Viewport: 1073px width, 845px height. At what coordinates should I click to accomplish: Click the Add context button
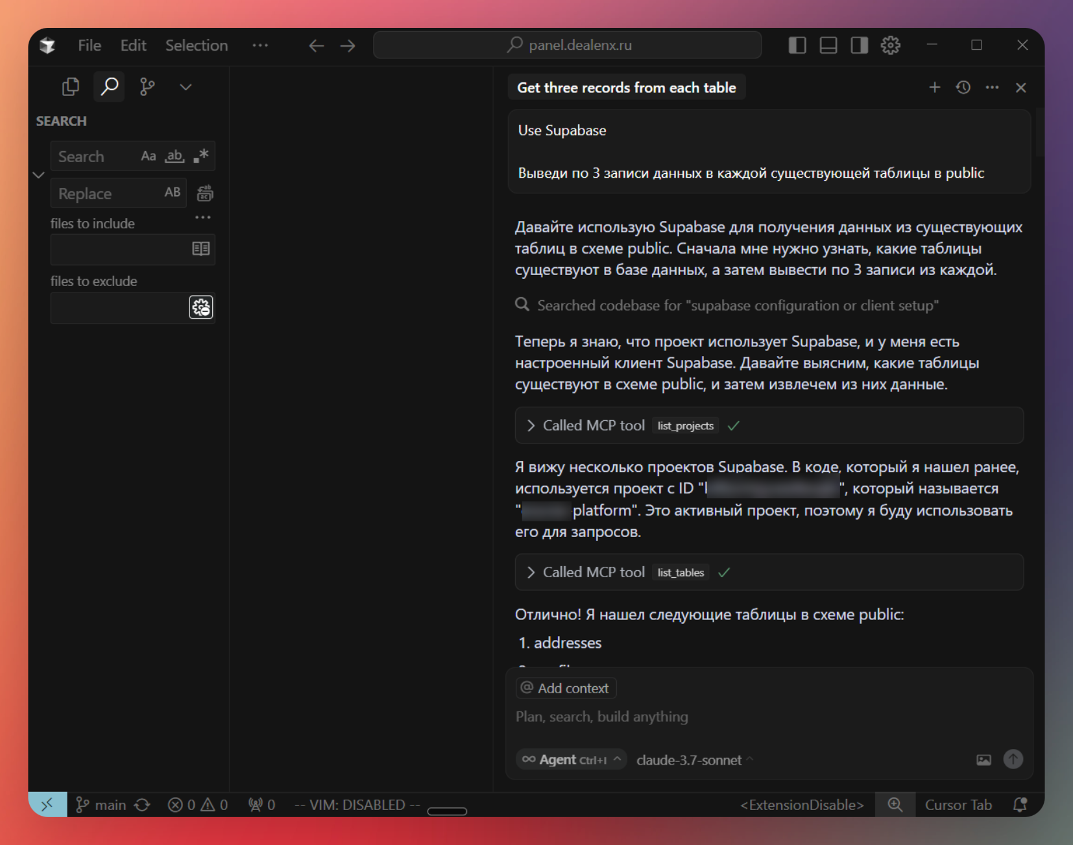[x=566, y=688]
